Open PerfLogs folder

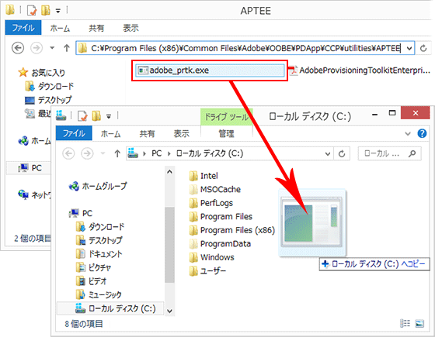[211, 203]
